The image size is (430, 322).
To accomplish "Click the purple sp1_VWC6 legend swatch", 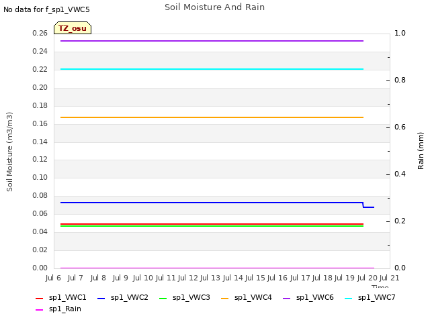I will tap(287, 298).
